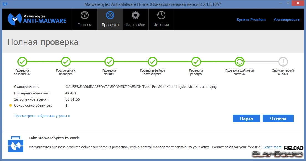Click the Проверка обновлений checkmark step icon
This screenshot has width=306, height=161.
pyautogui.click(x=22, y=62)
